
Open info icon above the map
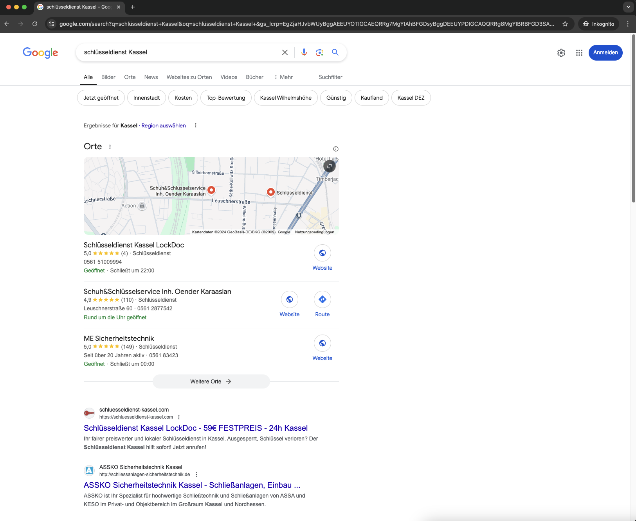(x=336, y=149)
